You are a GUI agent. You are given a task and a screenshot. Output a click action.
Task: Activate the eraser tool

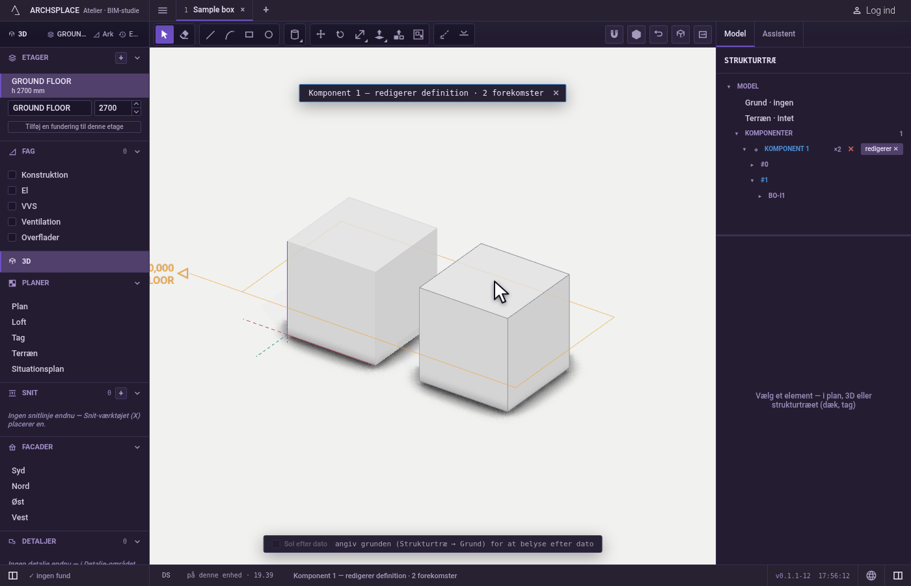point(184,35)
